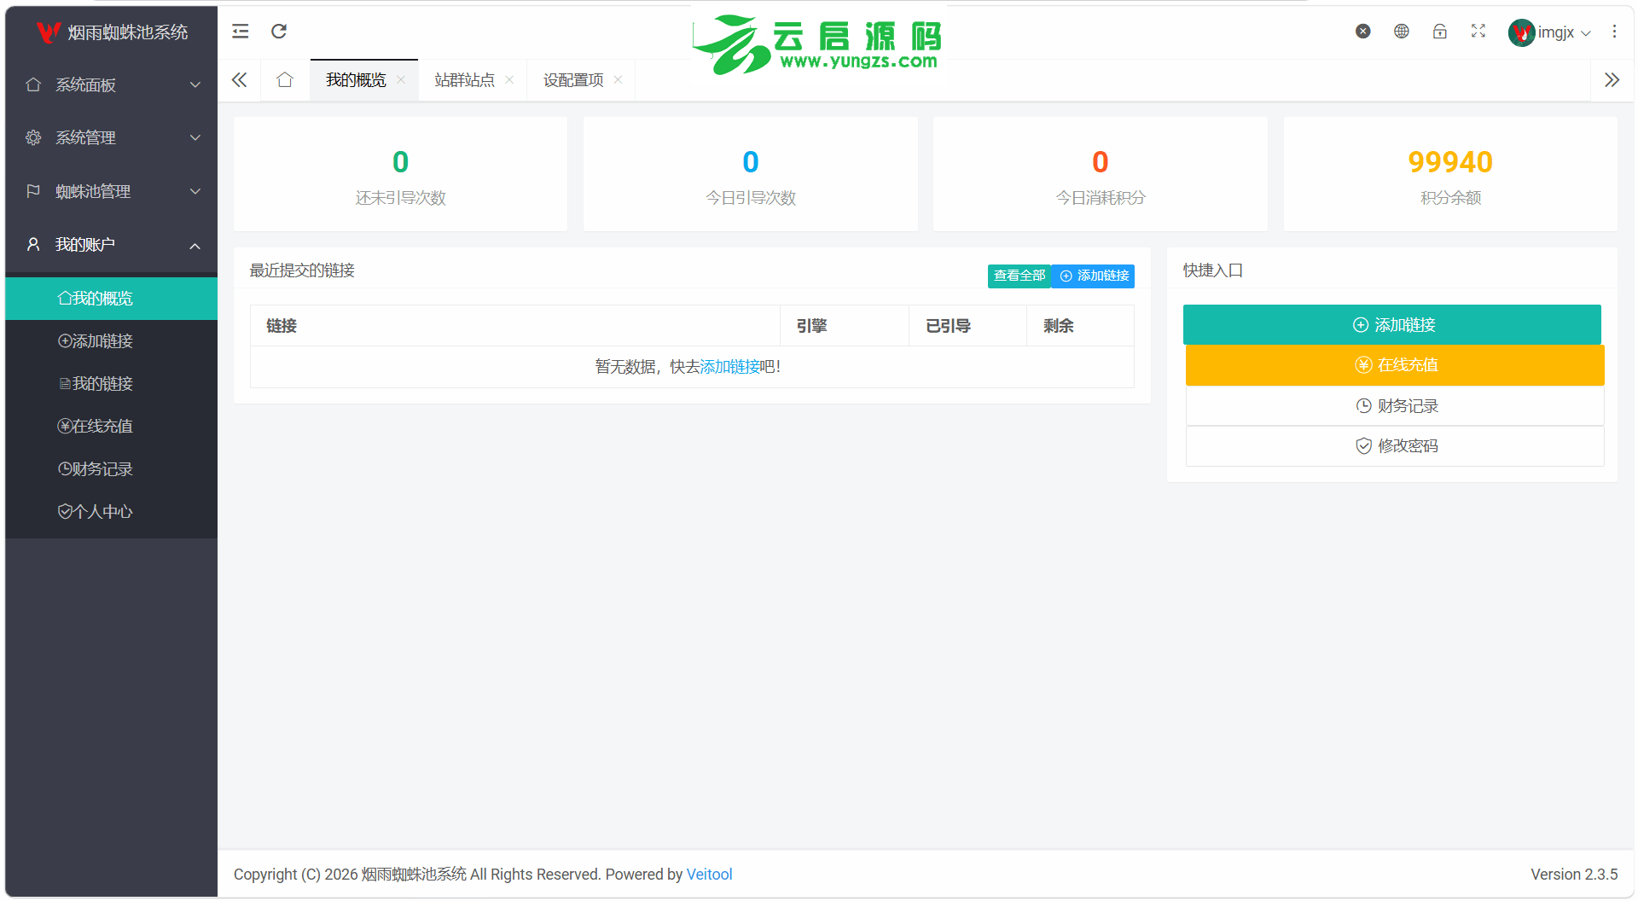This screenshot has height=901, width=1638.
Task: Click the lock screen icon
Action: (x=1440, y=32)
